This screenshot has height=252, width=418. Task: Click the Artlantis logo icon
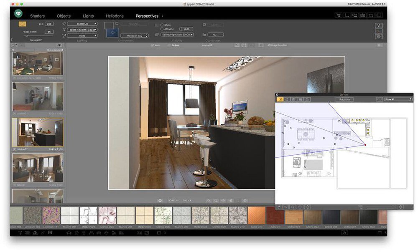coord(18,13)
